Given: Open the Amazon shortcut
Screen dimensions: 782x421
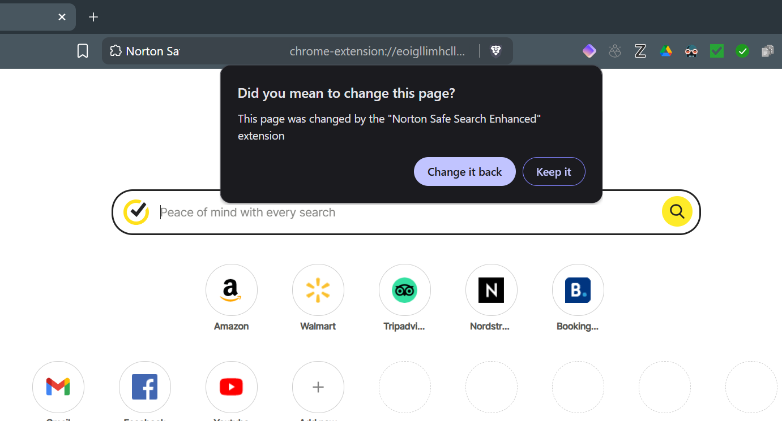Looking at the screenshot, I should pos(232,290).
